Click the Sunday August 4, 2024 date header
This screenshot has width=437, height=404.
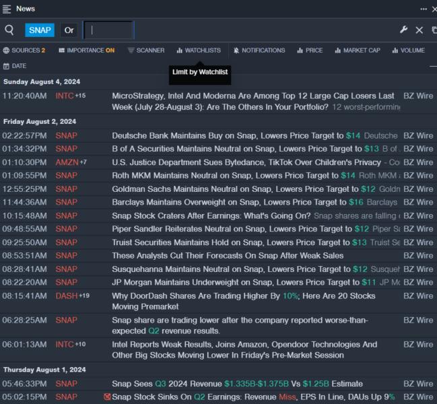coord(42,81)
